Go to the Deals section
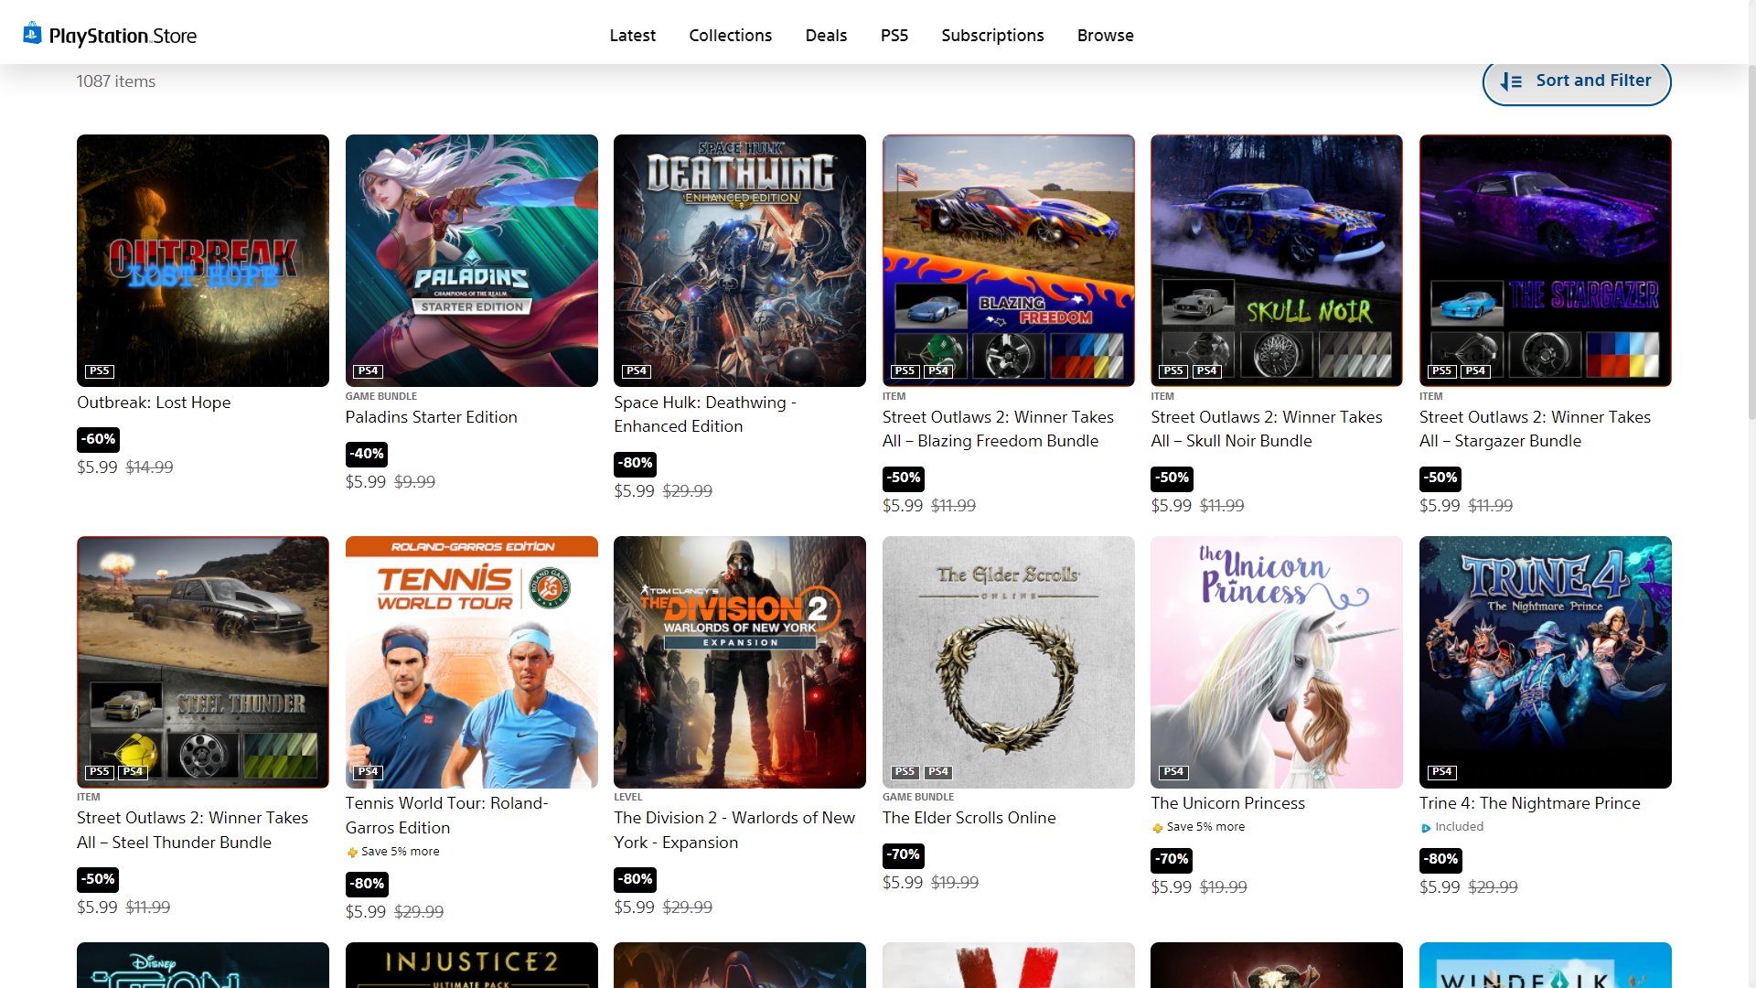This screenshot has height=988, width=1756. 826,36
